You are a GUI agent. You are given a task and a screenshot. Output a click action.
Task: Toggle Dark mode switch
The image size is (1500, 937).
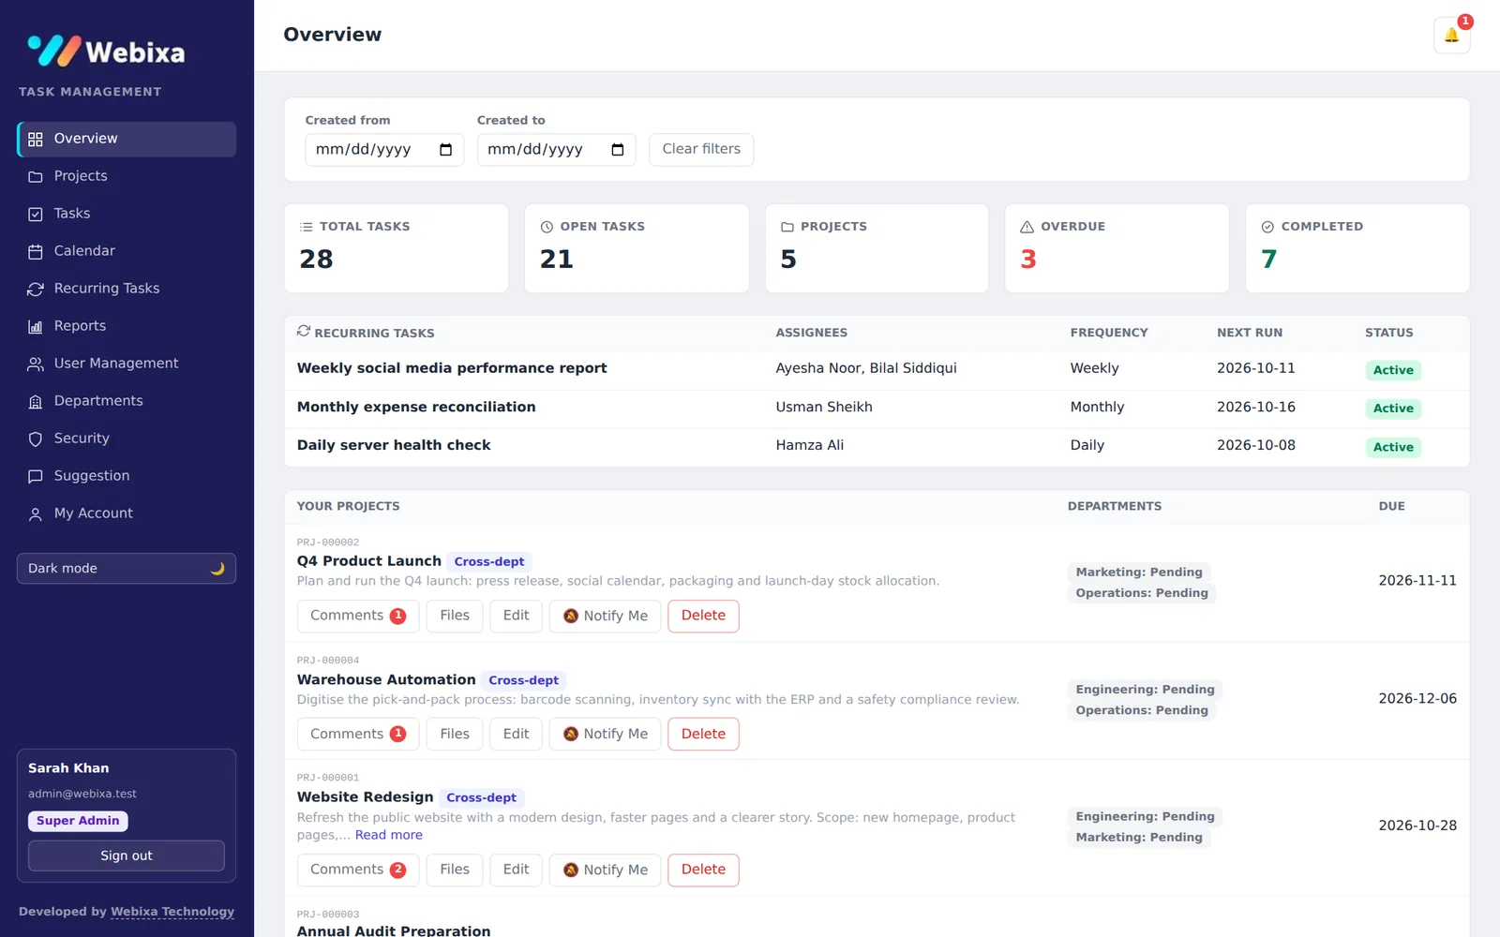(127, 569)
